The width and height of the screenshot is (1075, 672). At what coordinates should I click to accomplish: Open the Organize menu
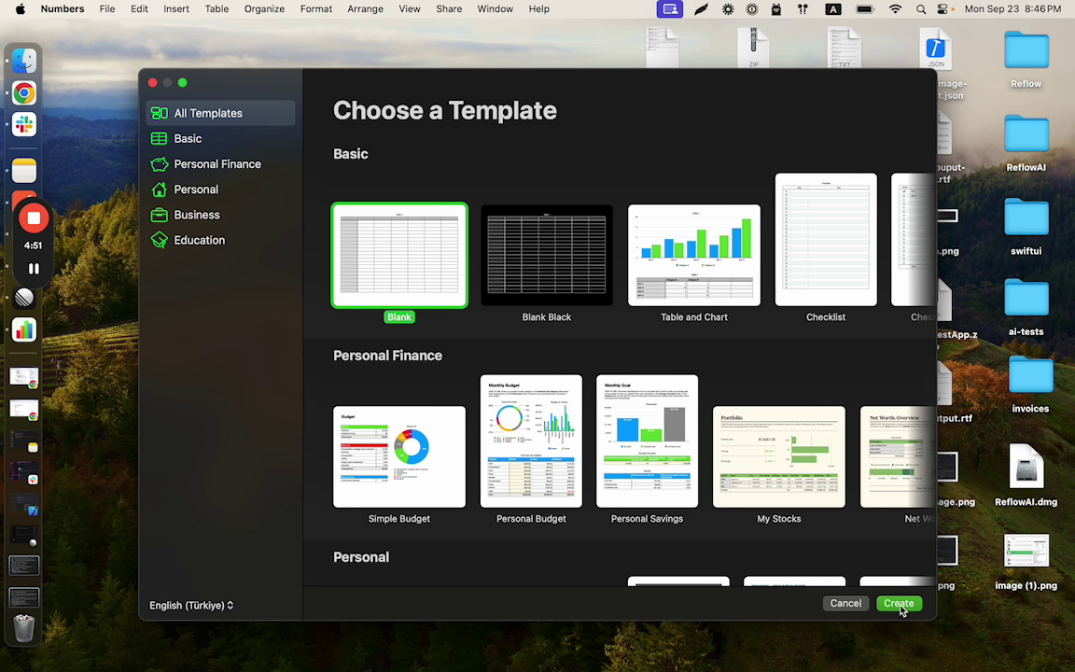pyautogui.click(x=264, y=9)
